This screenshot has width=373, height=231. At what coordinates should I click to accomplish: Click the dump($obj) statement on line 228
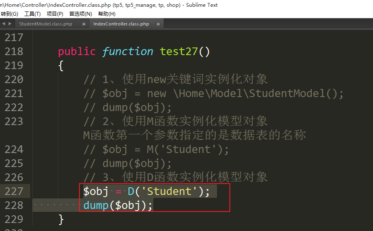click(x=118, y=206)
